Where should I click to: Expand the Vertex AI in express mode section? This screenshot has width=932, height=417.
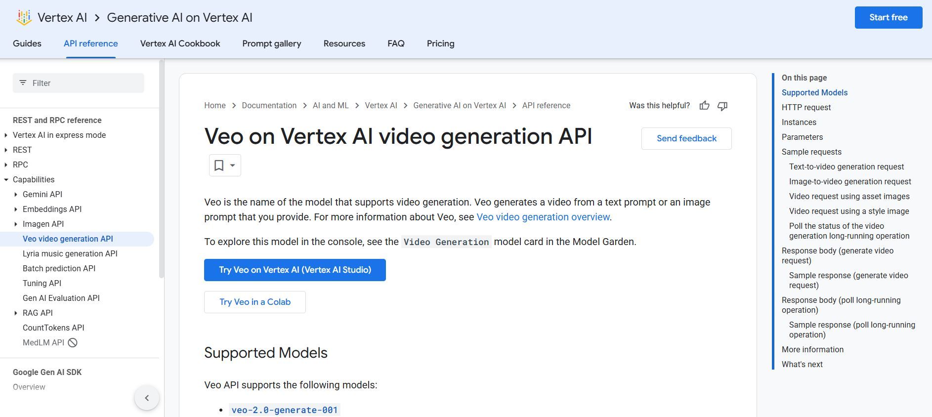tap(6, 135)
